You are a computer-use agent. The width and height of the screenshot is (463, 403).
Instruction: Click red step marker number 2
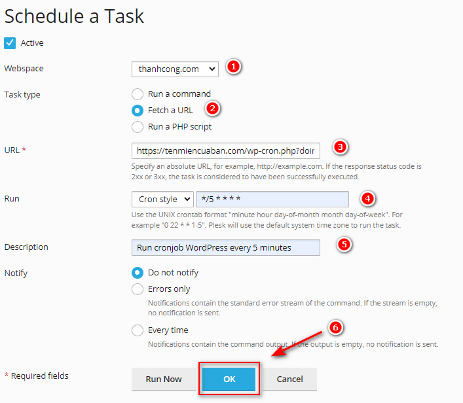[212, 109]
